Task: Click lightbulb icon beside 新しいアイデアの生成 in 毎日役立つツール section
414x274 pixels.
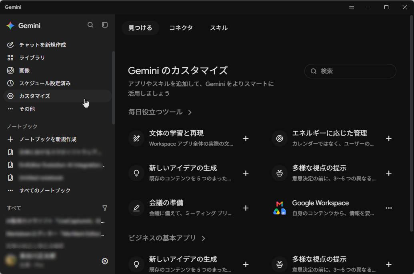Action: coord(136,173)
